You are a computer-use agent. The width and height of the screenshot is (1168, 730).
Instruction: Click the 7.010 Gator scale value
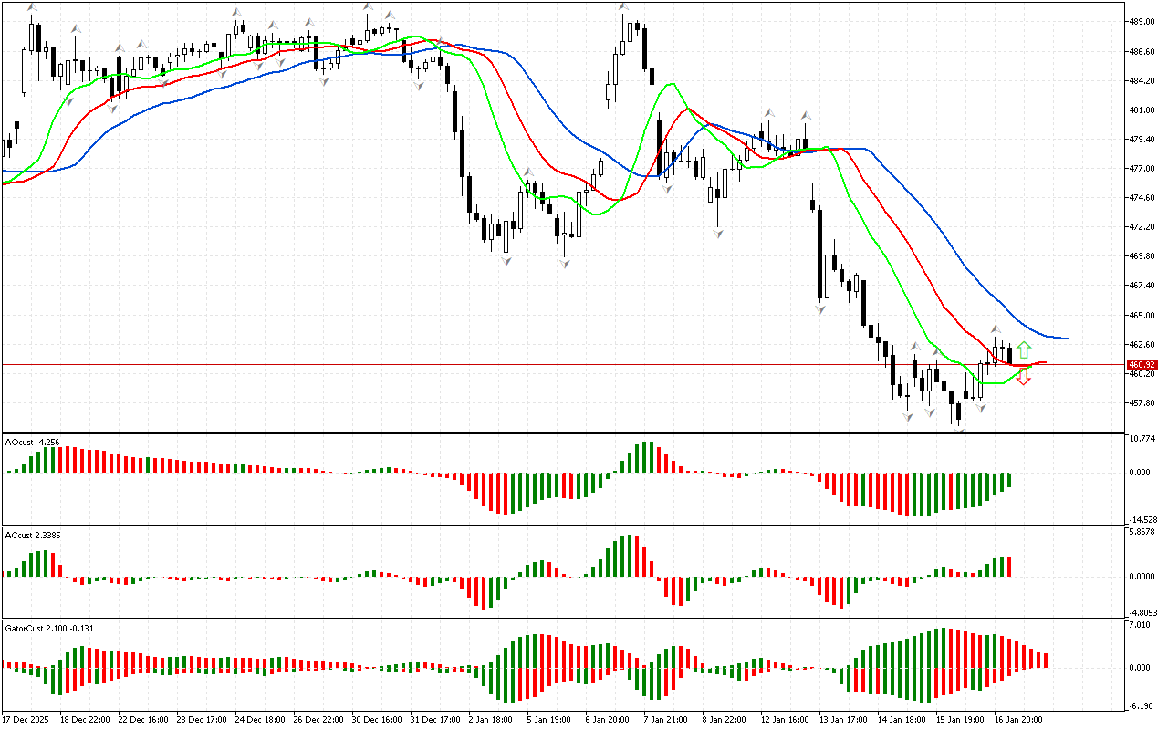1142,625
